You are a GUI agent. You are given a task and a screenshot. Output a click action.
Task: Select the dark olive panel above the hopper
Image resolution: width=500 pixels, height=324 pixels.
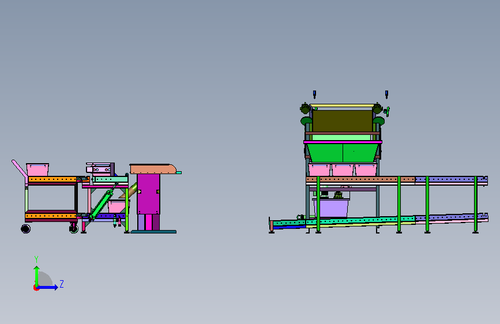342,121
